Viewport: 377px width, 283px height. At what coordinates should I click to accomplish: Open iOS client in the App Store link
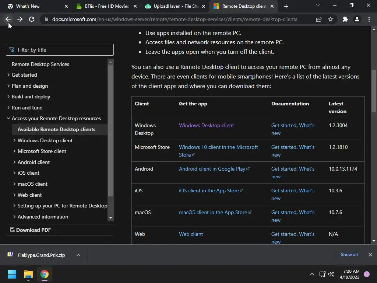211,191
